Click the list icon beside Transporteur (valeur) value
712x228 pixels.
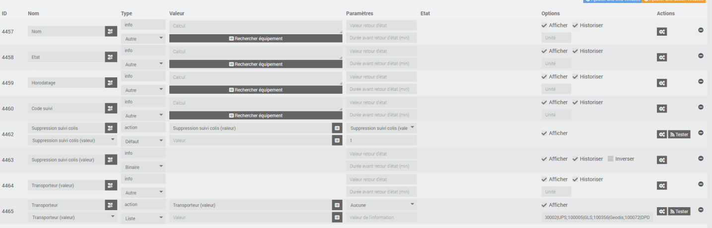click(x=337, y=205)
